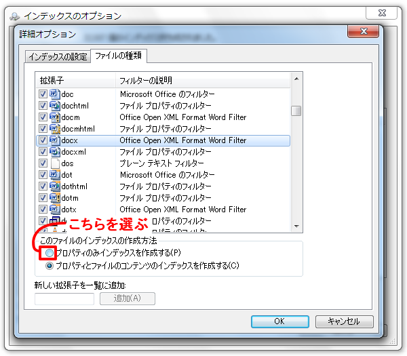Click the file list scroll up arrow
The image size is (407, 356).
coord(296,79)
